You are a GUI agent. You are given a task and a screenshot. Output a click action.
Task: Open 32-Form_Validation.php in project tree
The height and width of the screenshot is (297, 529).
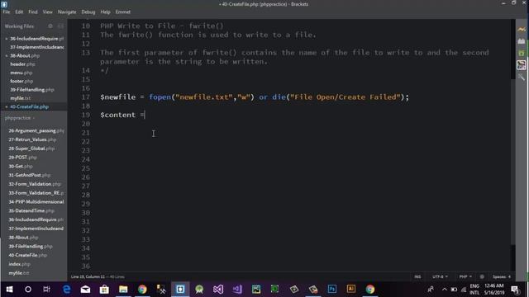[34, 184]
